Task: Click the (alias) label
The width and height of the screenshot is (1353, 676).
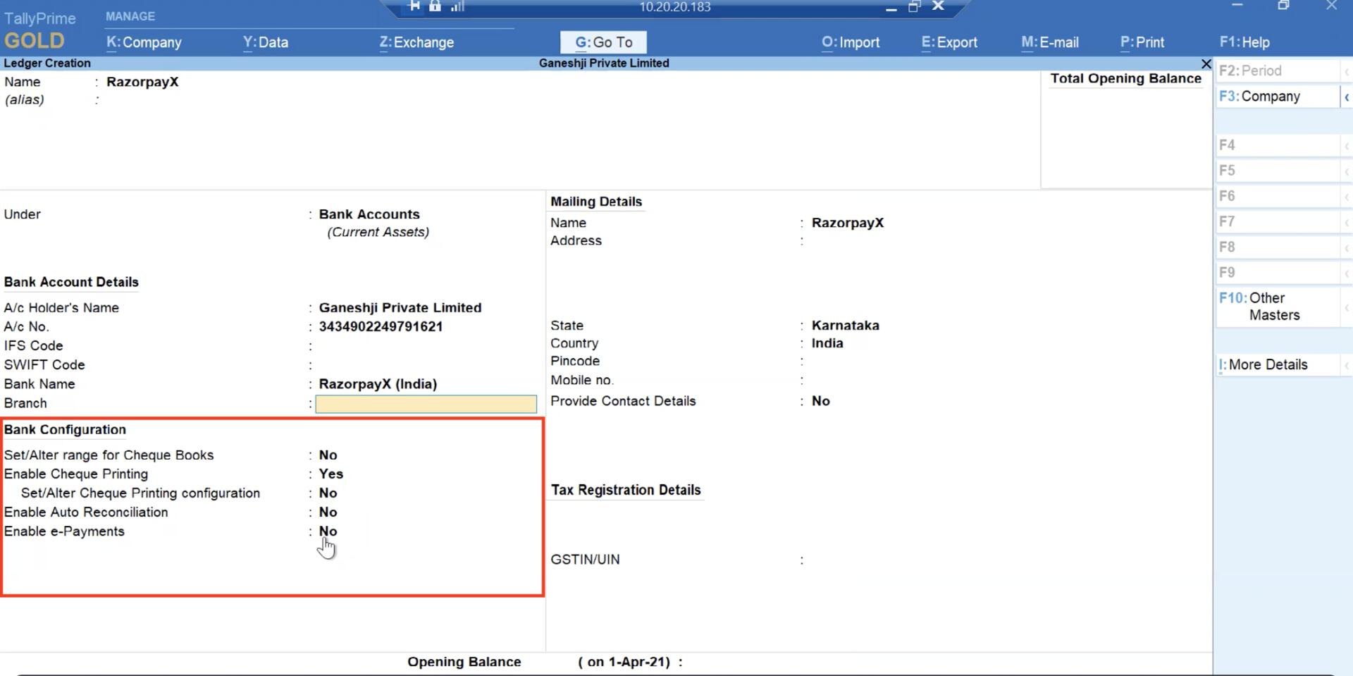Action: (x=24, y=99)
